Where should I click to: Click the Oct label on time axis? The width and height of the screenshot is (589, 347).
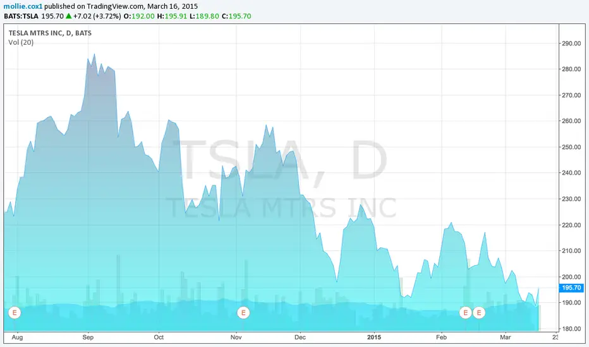159,338
